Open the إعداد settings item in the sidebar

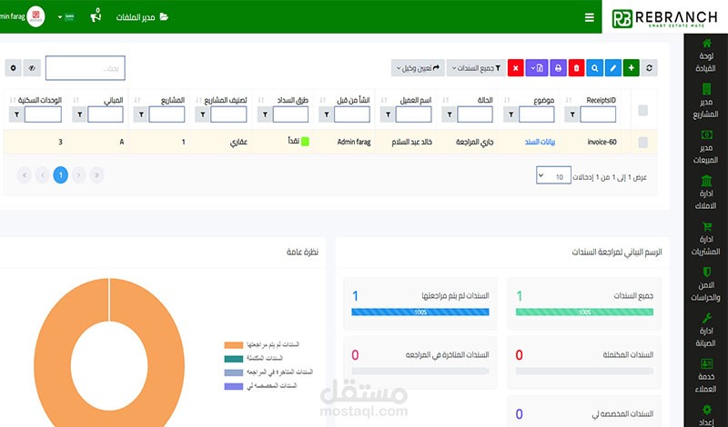706,415
